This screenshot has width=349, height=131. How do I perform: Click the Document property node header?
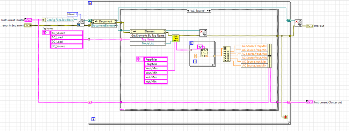coord(104,21)
